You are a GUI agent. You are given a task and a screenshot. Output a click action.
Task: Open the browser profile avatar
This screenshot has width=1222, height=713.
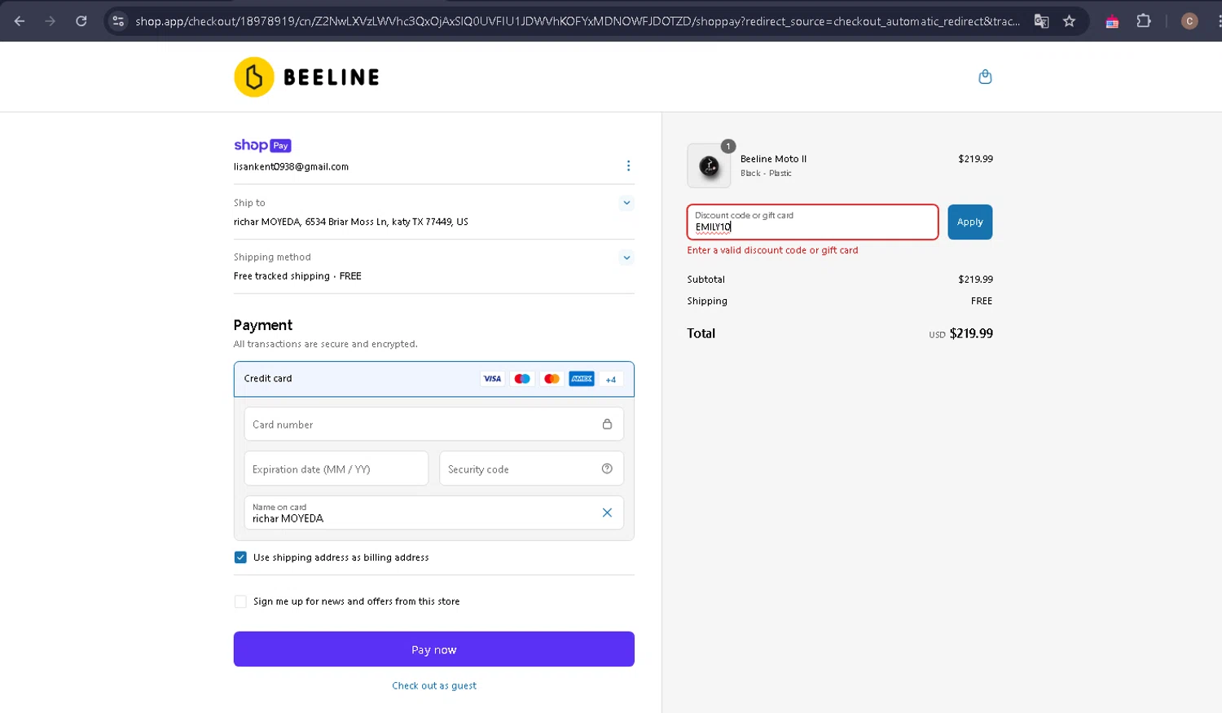(1189, 21)
